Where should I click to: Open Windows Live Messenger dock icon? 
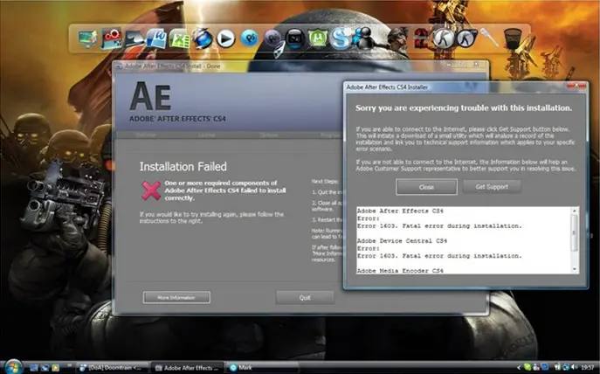click(x=363, y=38)
